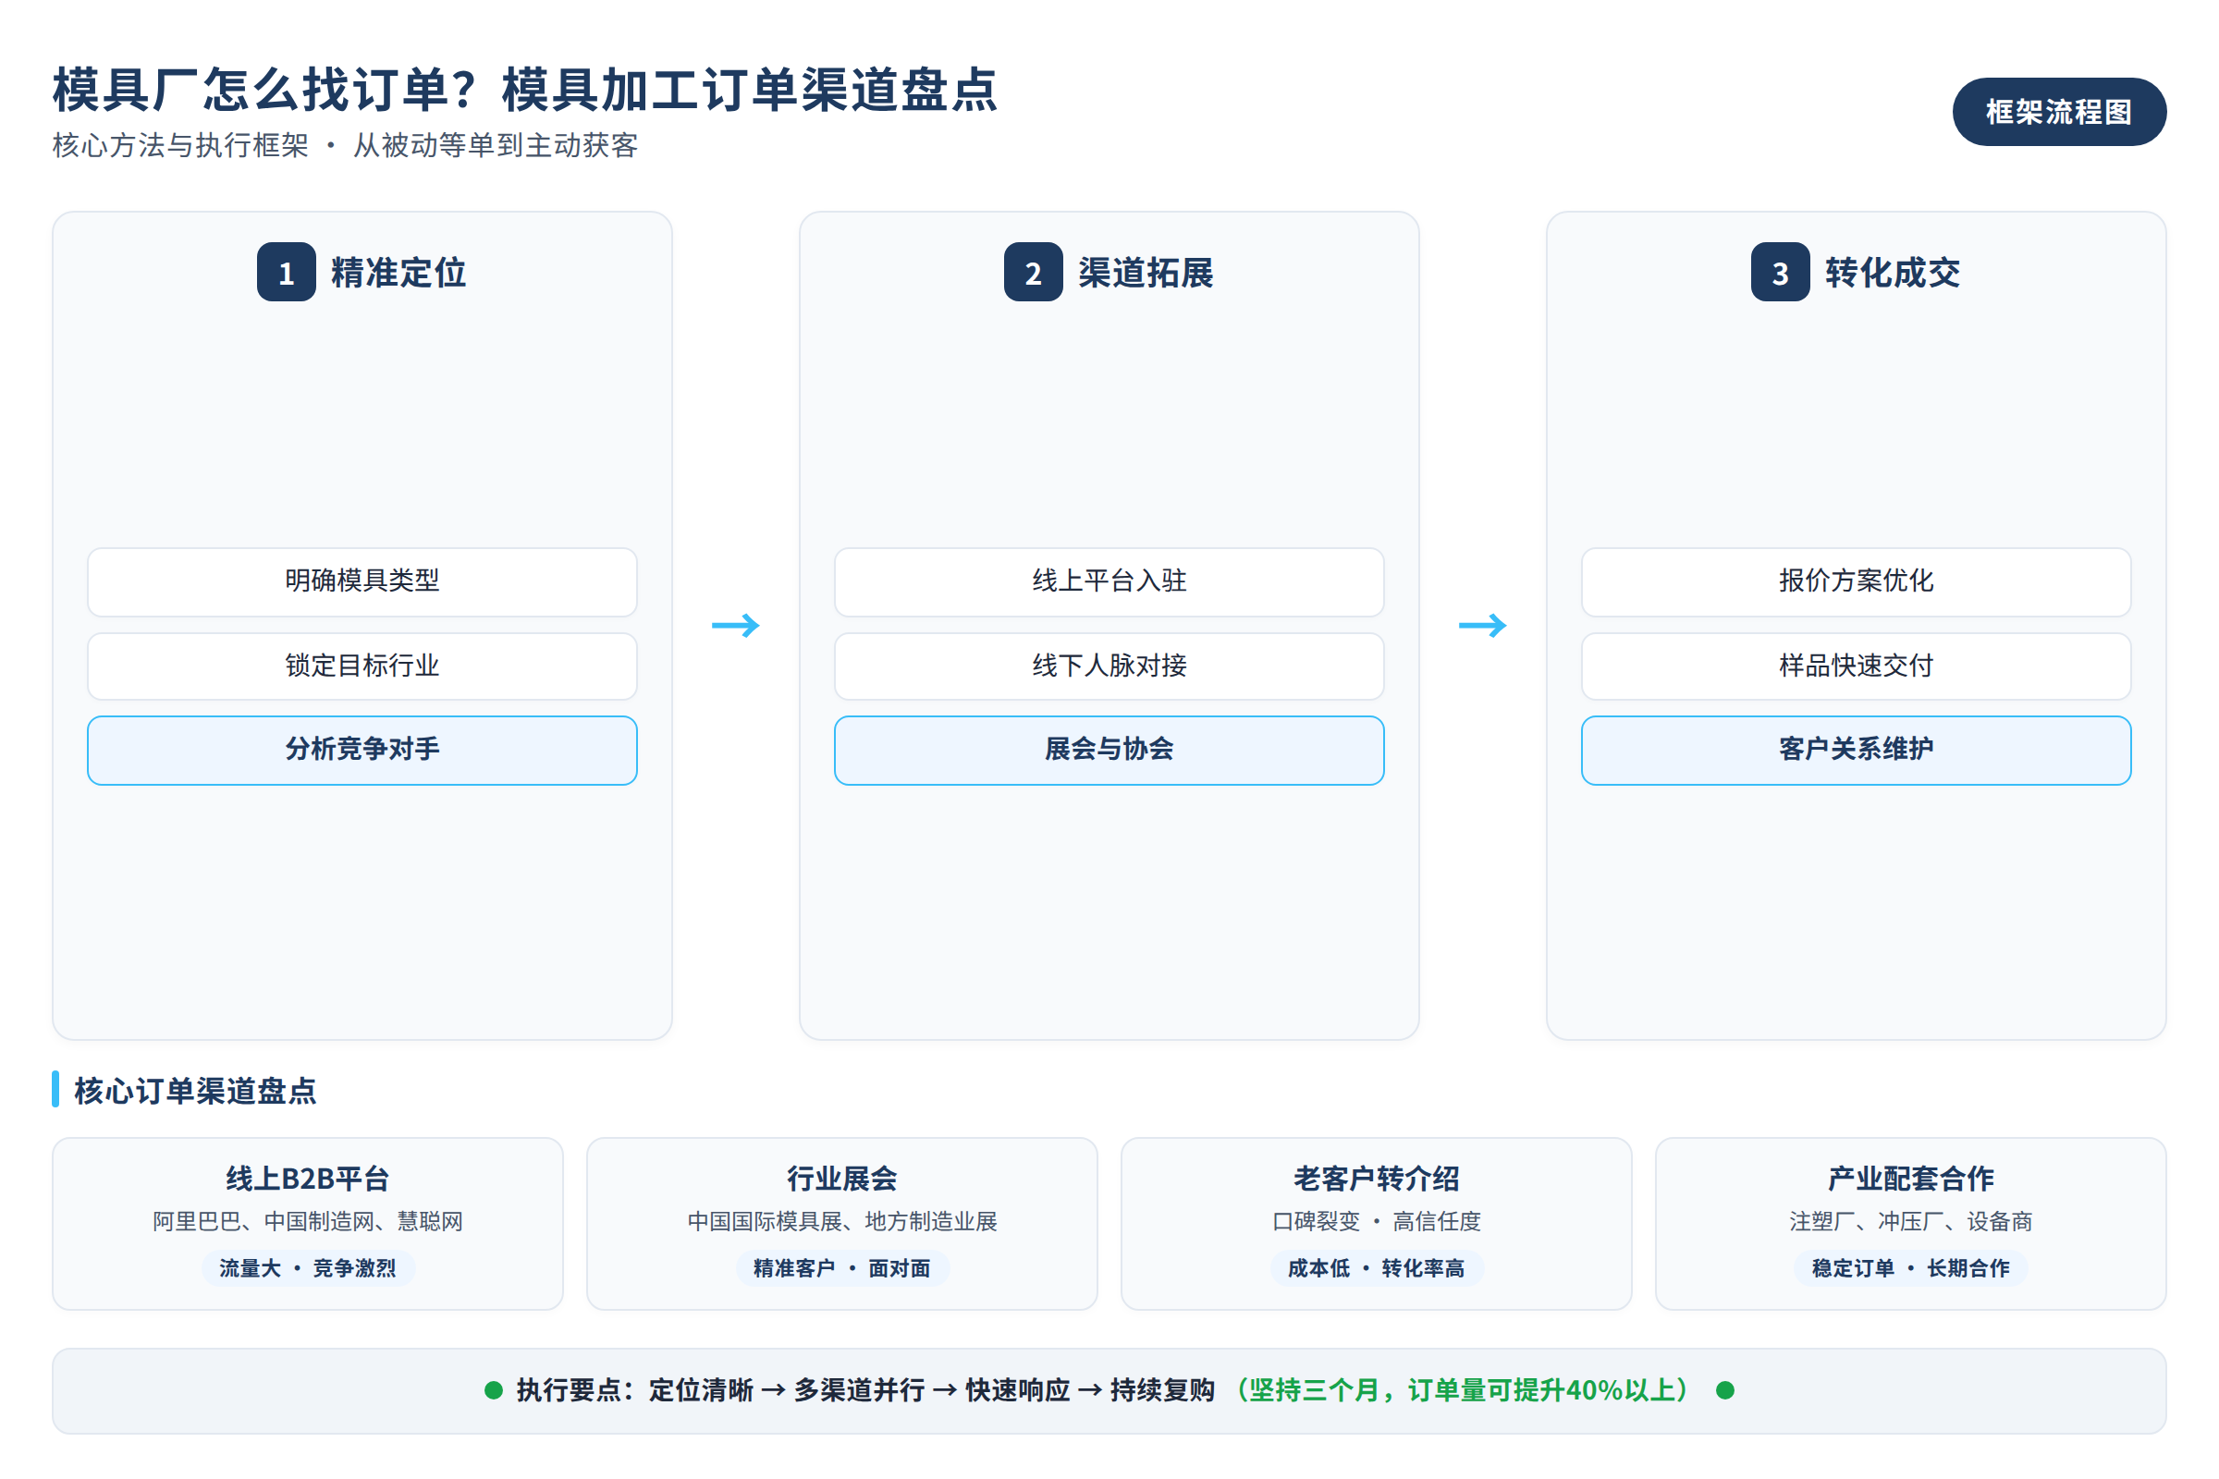
Task: Click the 稳定订单 · 长期合作 tag
Action: coord(1910,1268)
